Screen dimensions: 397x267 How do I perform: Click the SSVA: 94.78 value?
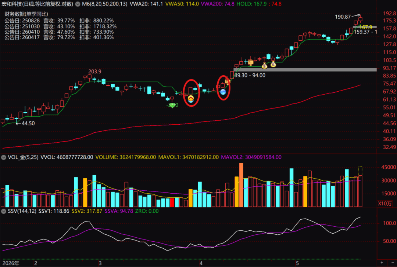(119, 211)
